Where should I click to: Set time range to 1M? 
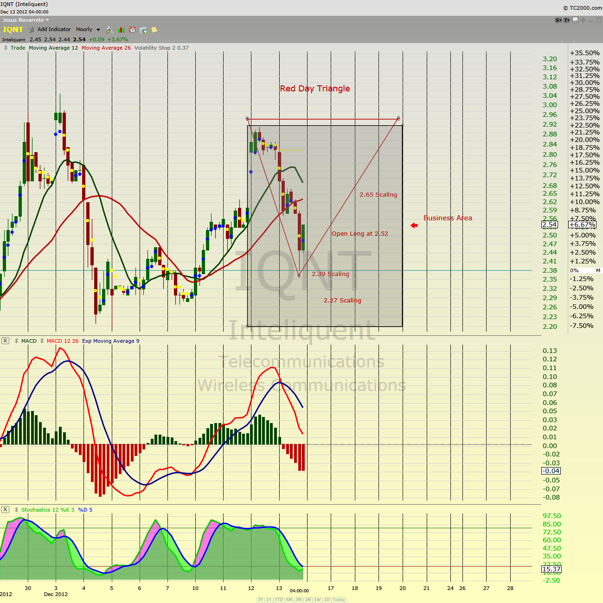(x=308, y=600)
